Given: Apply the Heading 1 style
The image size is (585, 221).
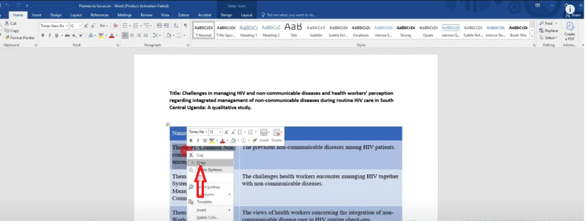Looking at the screenshot, I should pos(249,31).
